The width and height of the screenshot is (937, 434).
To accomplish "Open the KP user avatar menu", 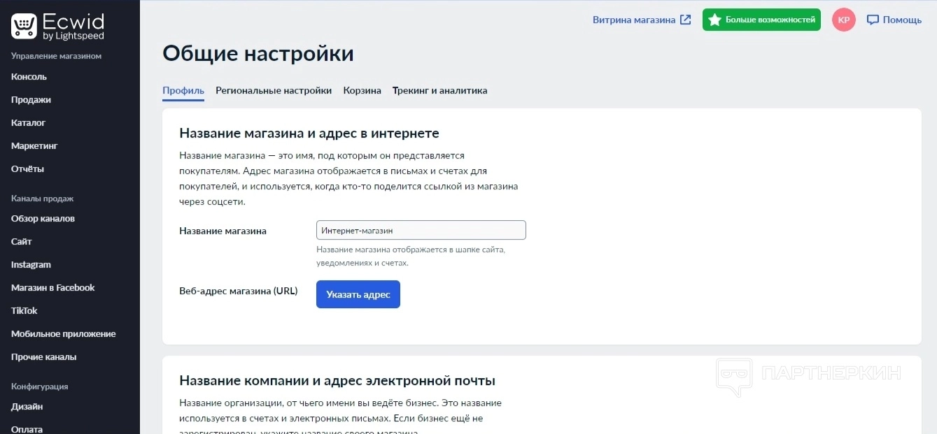I will click(x=844, y=20).
